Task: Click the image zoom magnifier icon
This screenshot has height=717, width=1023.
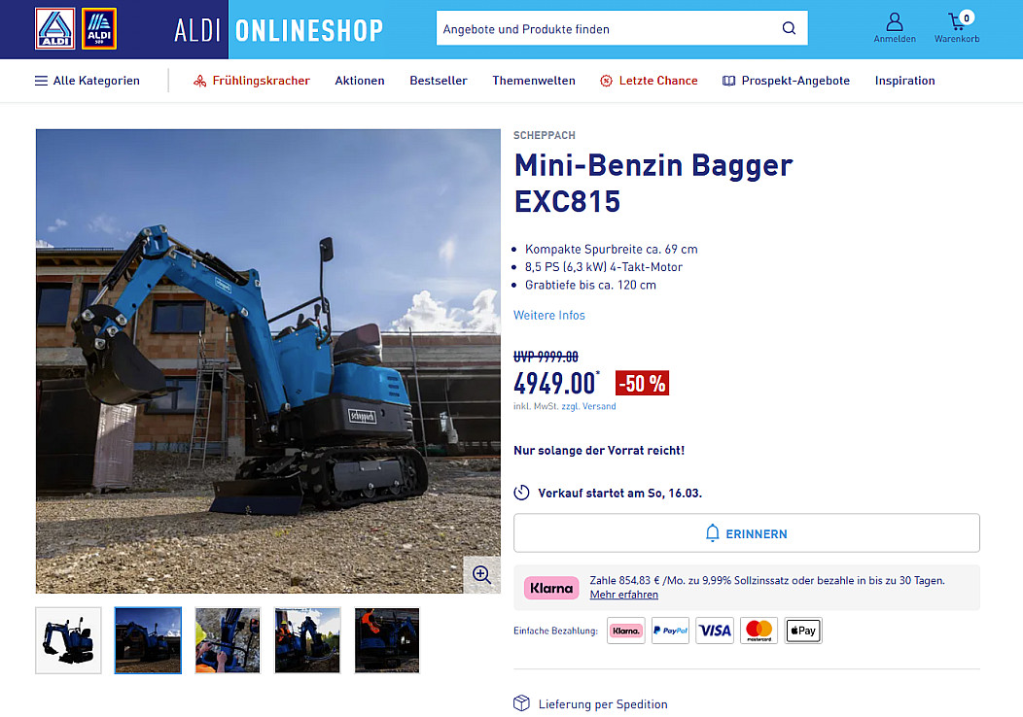Action: (x=481, y=574)
